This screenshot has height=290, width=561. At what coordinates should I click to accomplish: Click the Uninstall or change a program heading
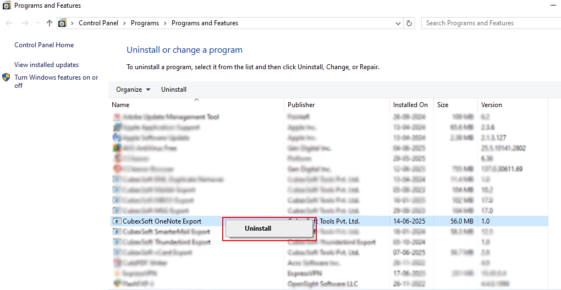185,50
